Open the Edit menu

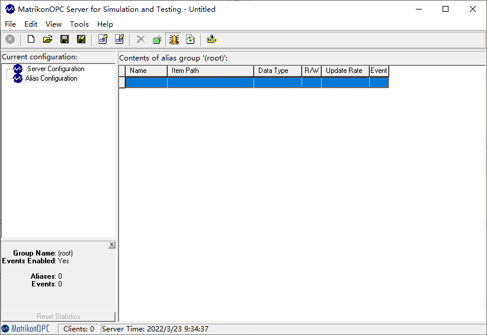pyautogui.click(x=31, y=24)
